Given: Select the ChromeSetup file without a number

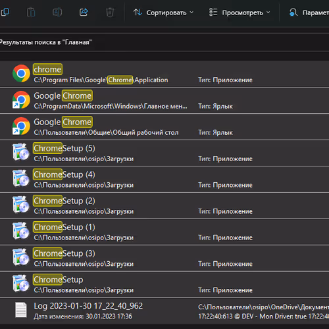Looking at the screenshot, I should point(164,285).
